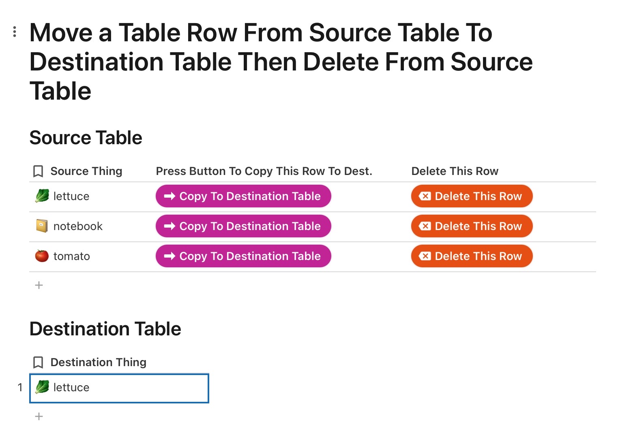This screenshot has height=435, width=618.
Task: Select row number 1 in Destination Table
Action: [20, 388]
